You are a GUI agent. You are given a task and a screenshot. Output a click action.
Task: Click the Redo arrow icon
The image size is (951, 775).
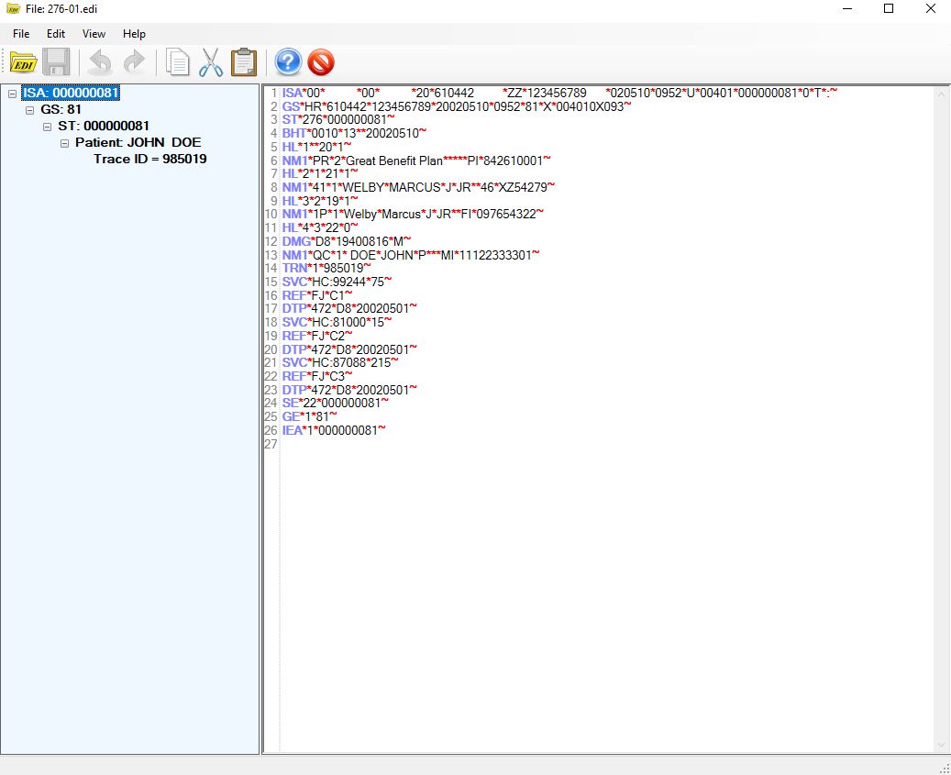[134, 62]
